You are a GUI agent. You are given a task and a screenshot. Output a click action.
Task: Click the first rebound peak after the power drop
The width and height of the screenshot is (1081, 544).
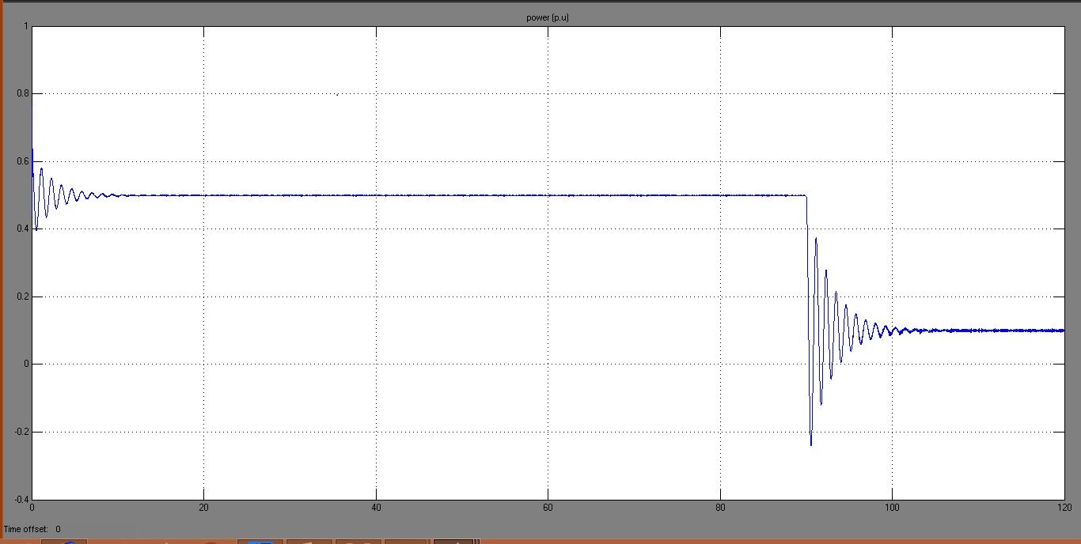coord(816,239)
